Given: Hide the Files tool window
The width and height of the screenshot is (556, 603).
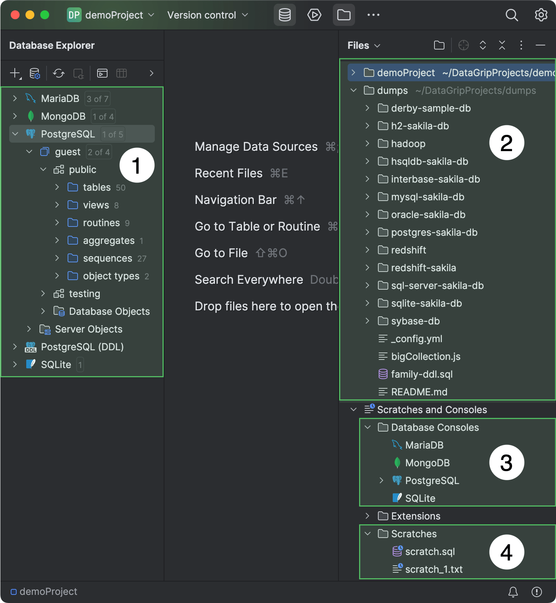Looking at the screenshot, I should pyautogui.click(x=540, y=45).
